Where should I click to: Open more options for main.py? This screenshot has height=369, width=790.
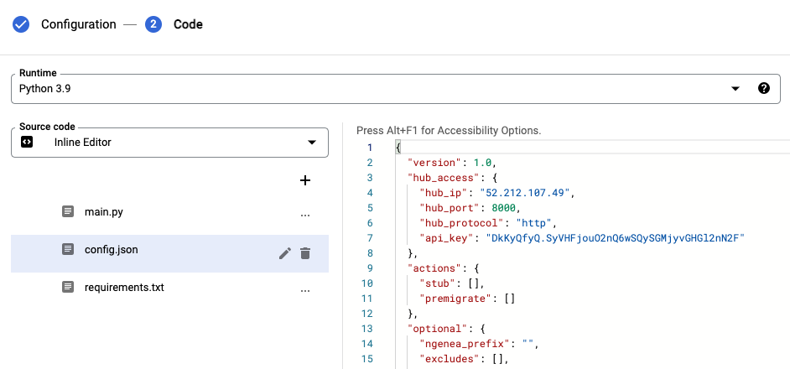(x=305, y=214)
